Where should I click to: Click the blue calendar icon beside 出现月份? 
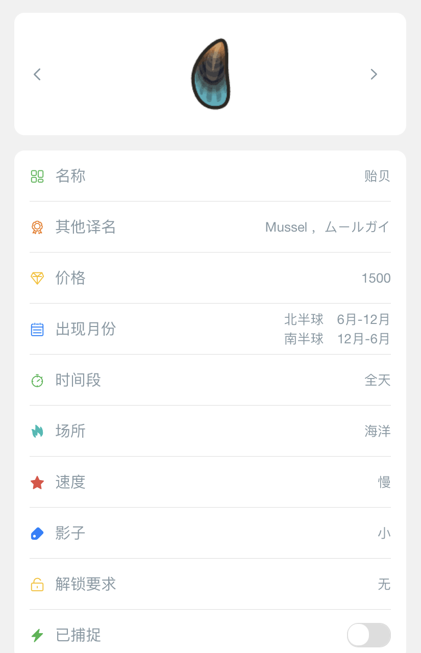tap(37, 329)
